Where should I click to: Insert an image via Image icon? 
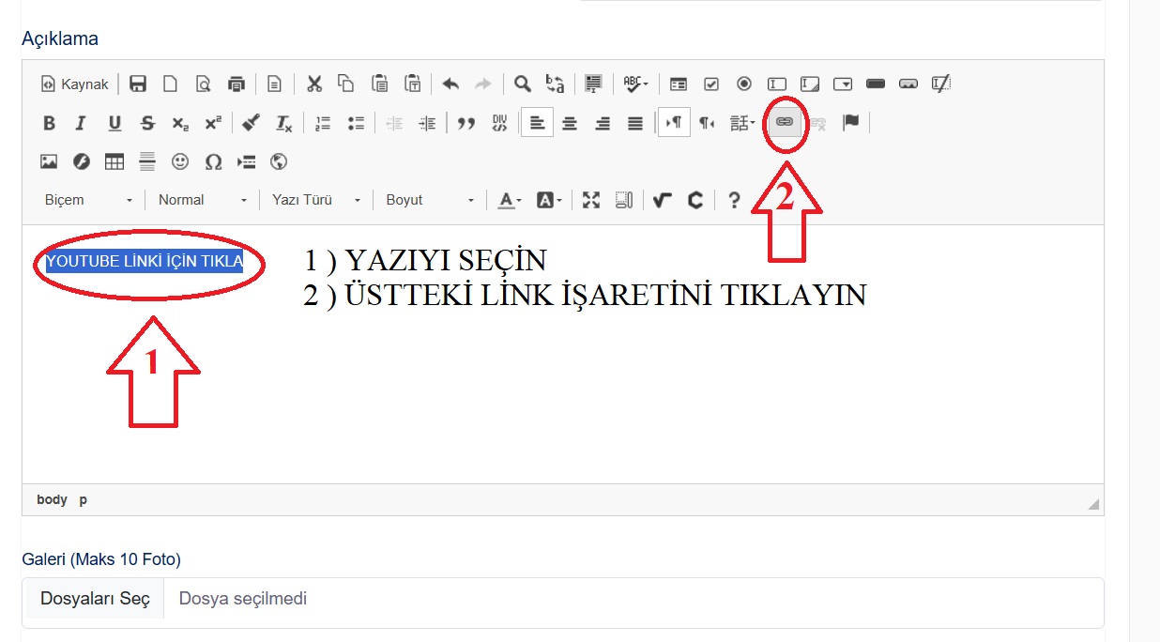click(x=49, y=161)
